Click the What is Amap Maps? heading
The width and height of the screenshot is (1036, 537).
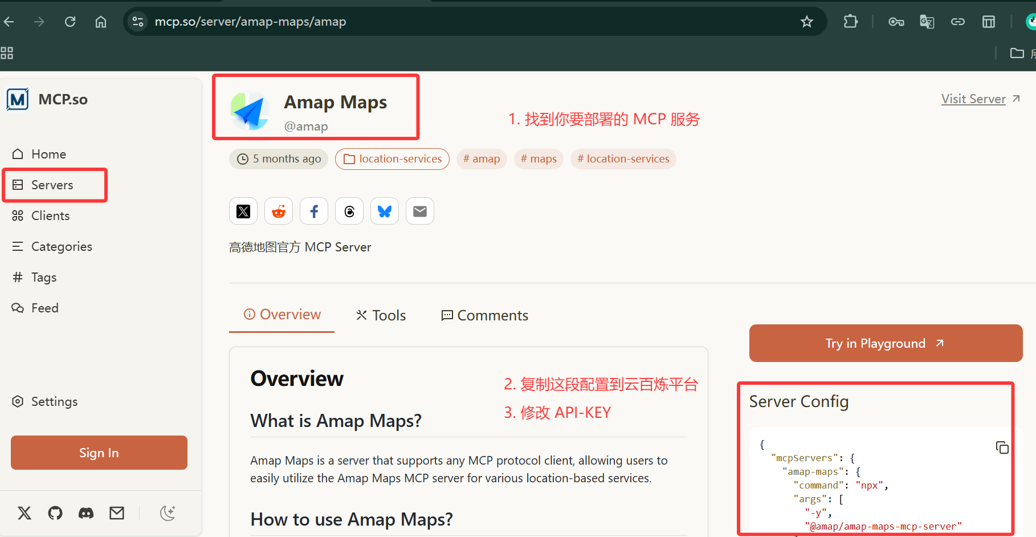pyautogui.click(x=336, y=421)
